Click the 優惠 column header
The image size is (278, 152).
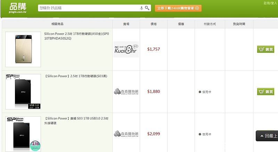click(181, 24)
